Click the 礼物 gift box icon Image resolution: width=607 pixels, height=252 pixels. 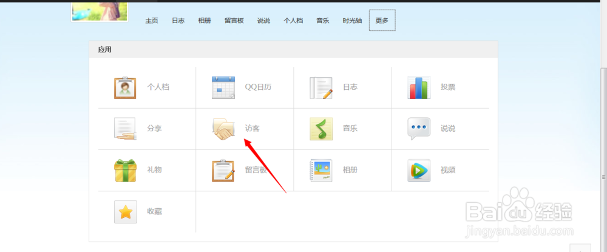[x=125, y=170]
